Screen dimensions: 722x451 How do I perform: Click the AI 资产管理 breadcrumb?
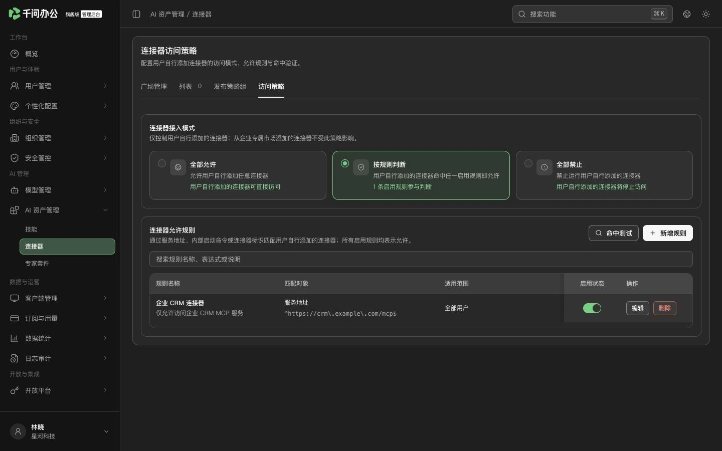click(167, 15)
